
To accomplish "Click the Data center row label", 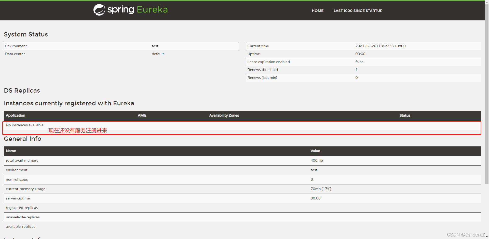I will pos(15,54).
